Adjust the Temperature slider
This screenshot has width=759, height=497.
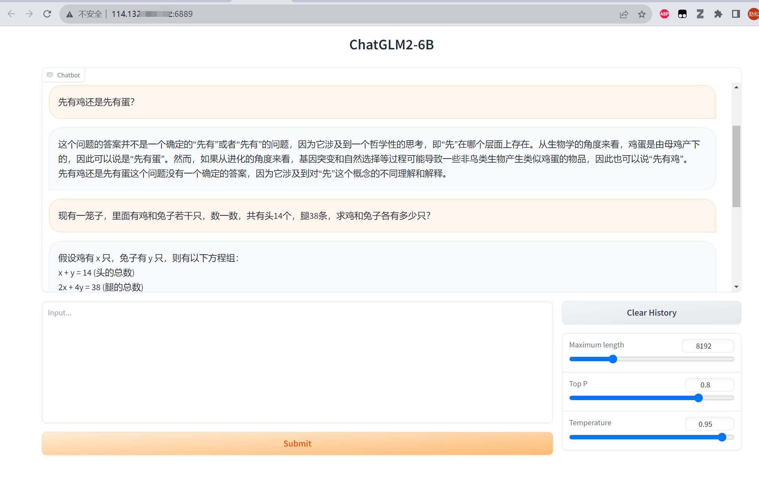coord(651,437)
